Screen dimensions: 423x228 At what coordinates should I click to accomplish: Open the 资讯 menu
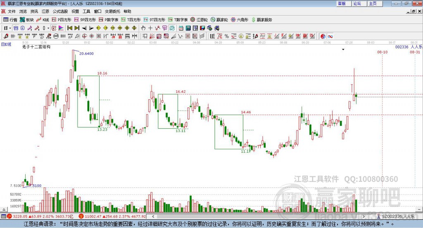[x=34, y=11]
